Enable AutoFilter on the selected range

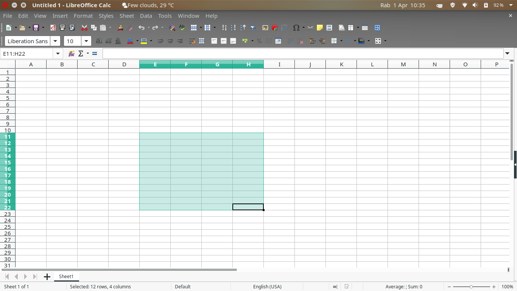[252, 28]
